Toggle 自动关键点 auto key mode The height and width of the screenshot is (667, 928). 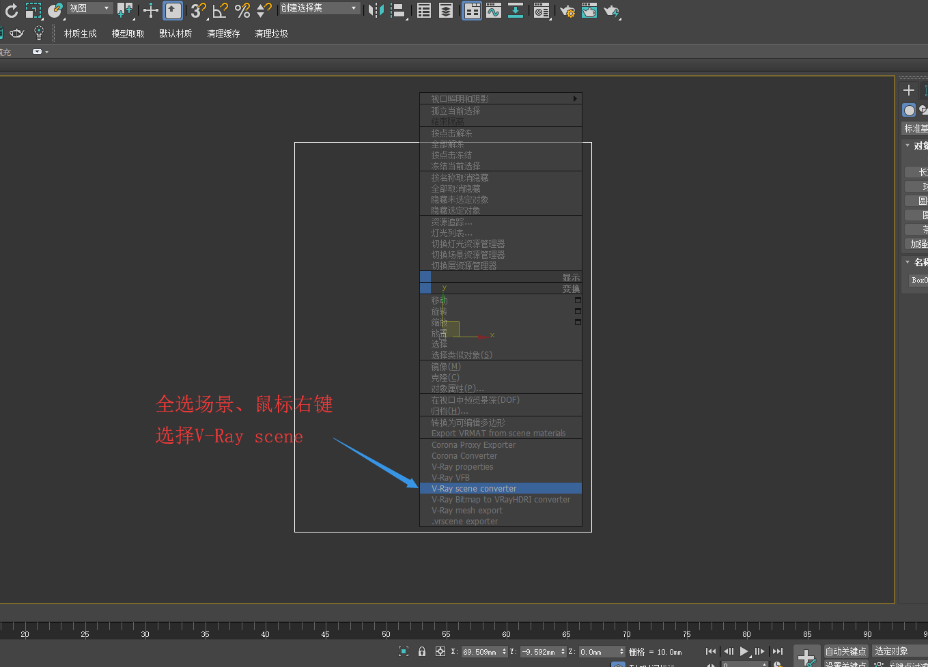coord(845,651)
